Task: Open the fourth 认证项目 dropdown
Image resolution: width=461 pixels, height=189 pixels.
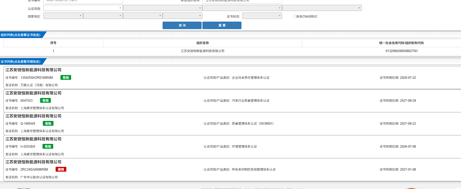Action: click(322, 8)
